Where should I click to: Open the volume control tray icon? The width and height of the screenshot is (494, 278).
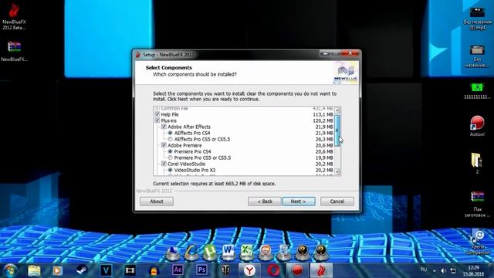(444, 271)
